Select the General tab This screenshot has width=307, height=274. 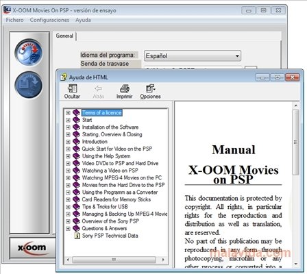(64, 36)
